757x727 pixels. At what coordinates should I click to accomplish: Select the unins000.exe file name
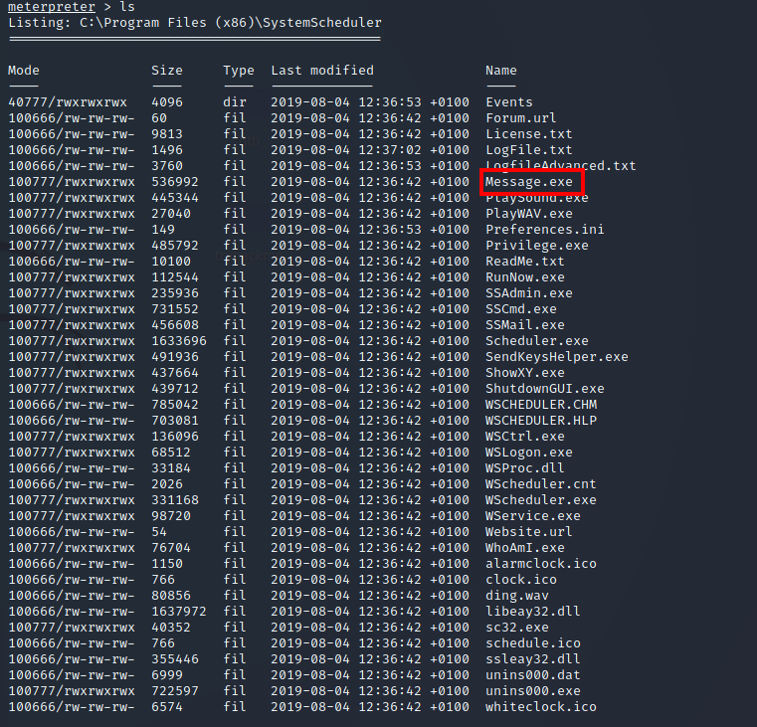532,691
